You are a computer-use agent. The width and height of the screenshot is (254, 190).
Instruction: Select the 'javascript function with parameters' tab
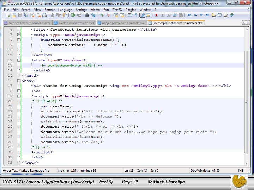tap(176, 23)
